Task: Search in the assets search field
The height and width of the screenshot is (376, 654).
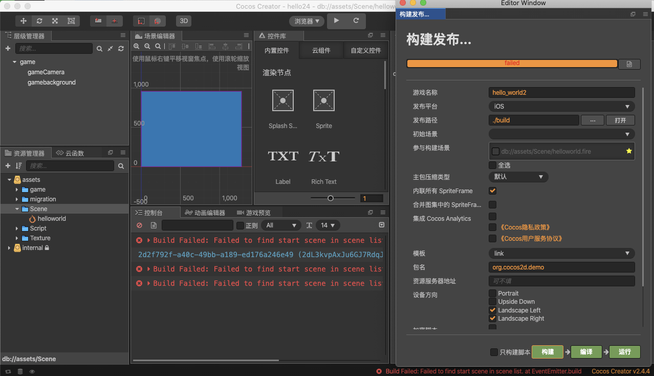Action: (x=70, y=166)
